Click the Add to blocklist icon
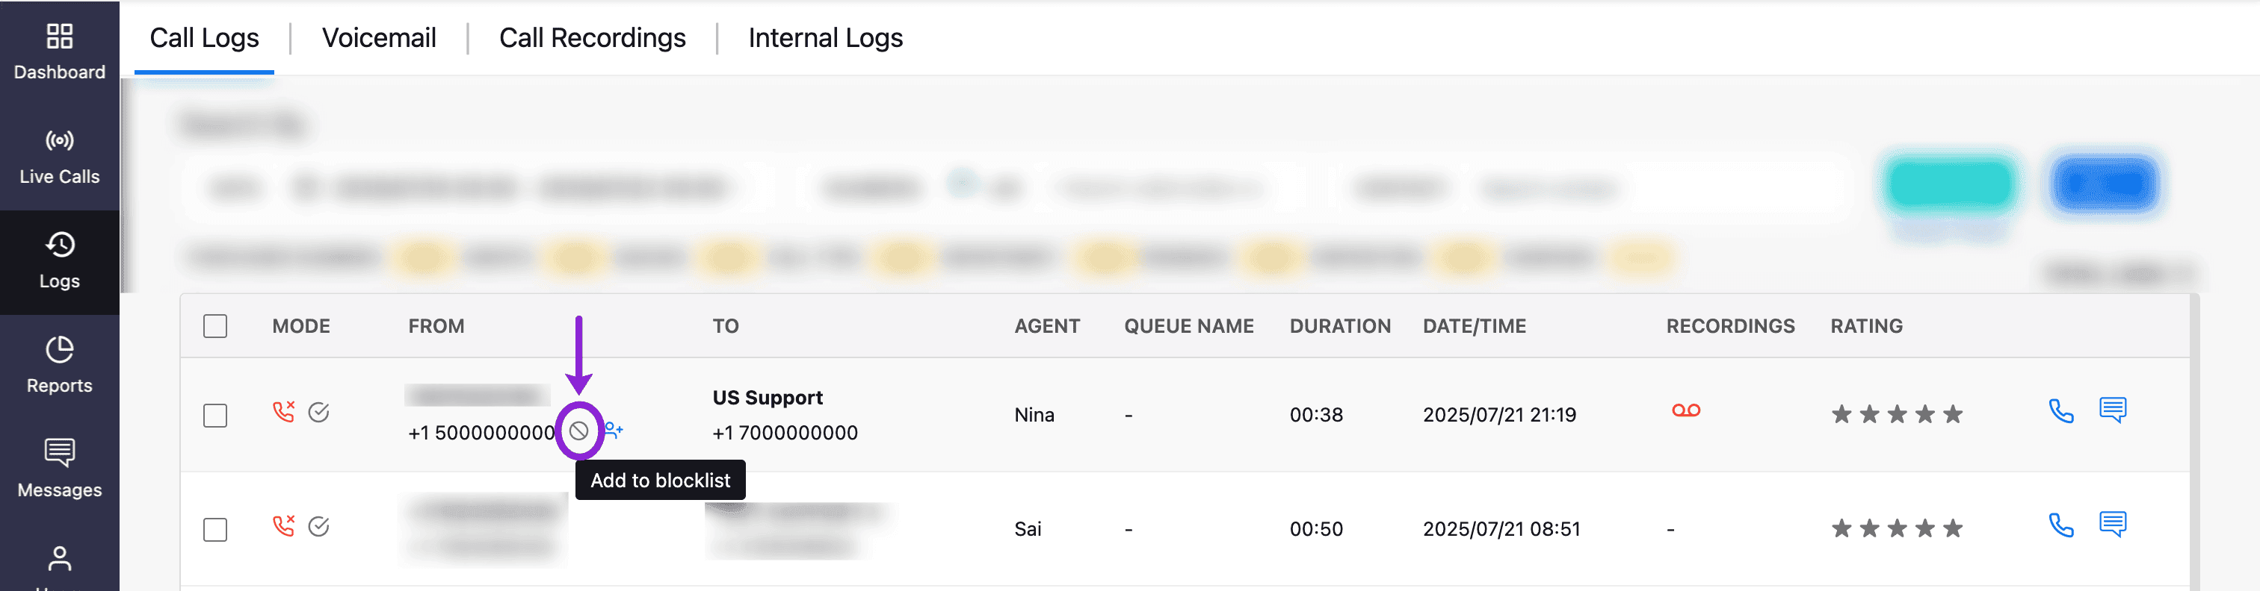This screenshot has width=2260, height=591. [578, 431]
